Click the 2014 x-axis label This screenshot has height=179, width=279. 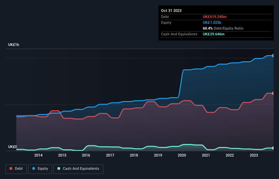(x=38, y=155)
